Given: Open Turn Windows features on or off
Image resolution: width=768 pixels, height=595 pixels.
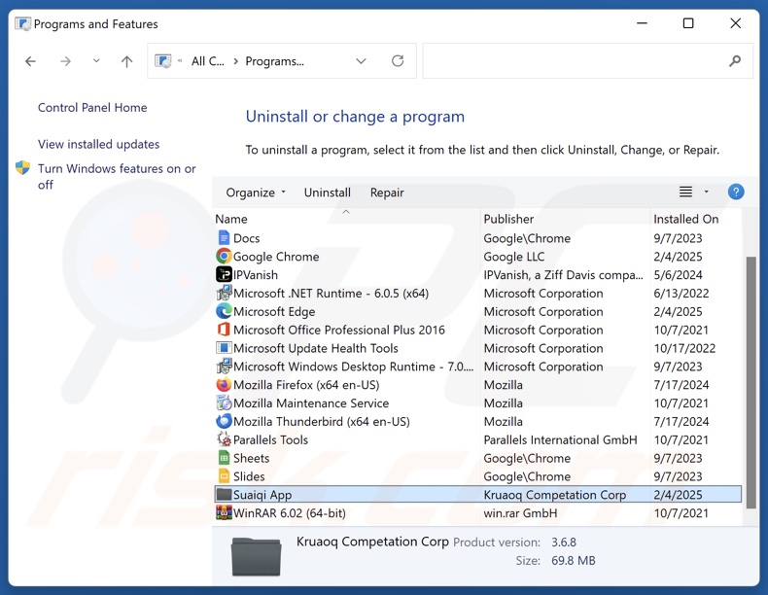Looking at the screenshot, I should click(117, 176).
